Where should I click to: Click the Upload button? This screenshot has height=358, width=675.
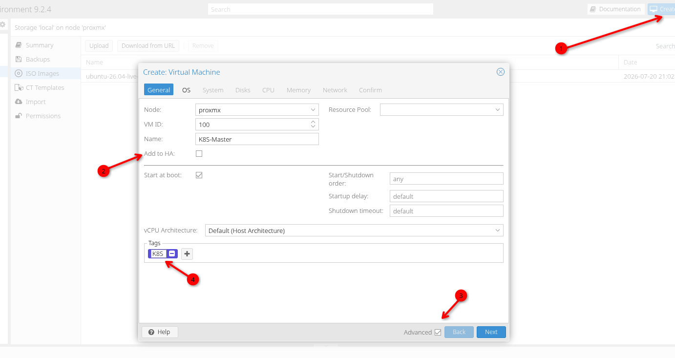click(99, 46)
